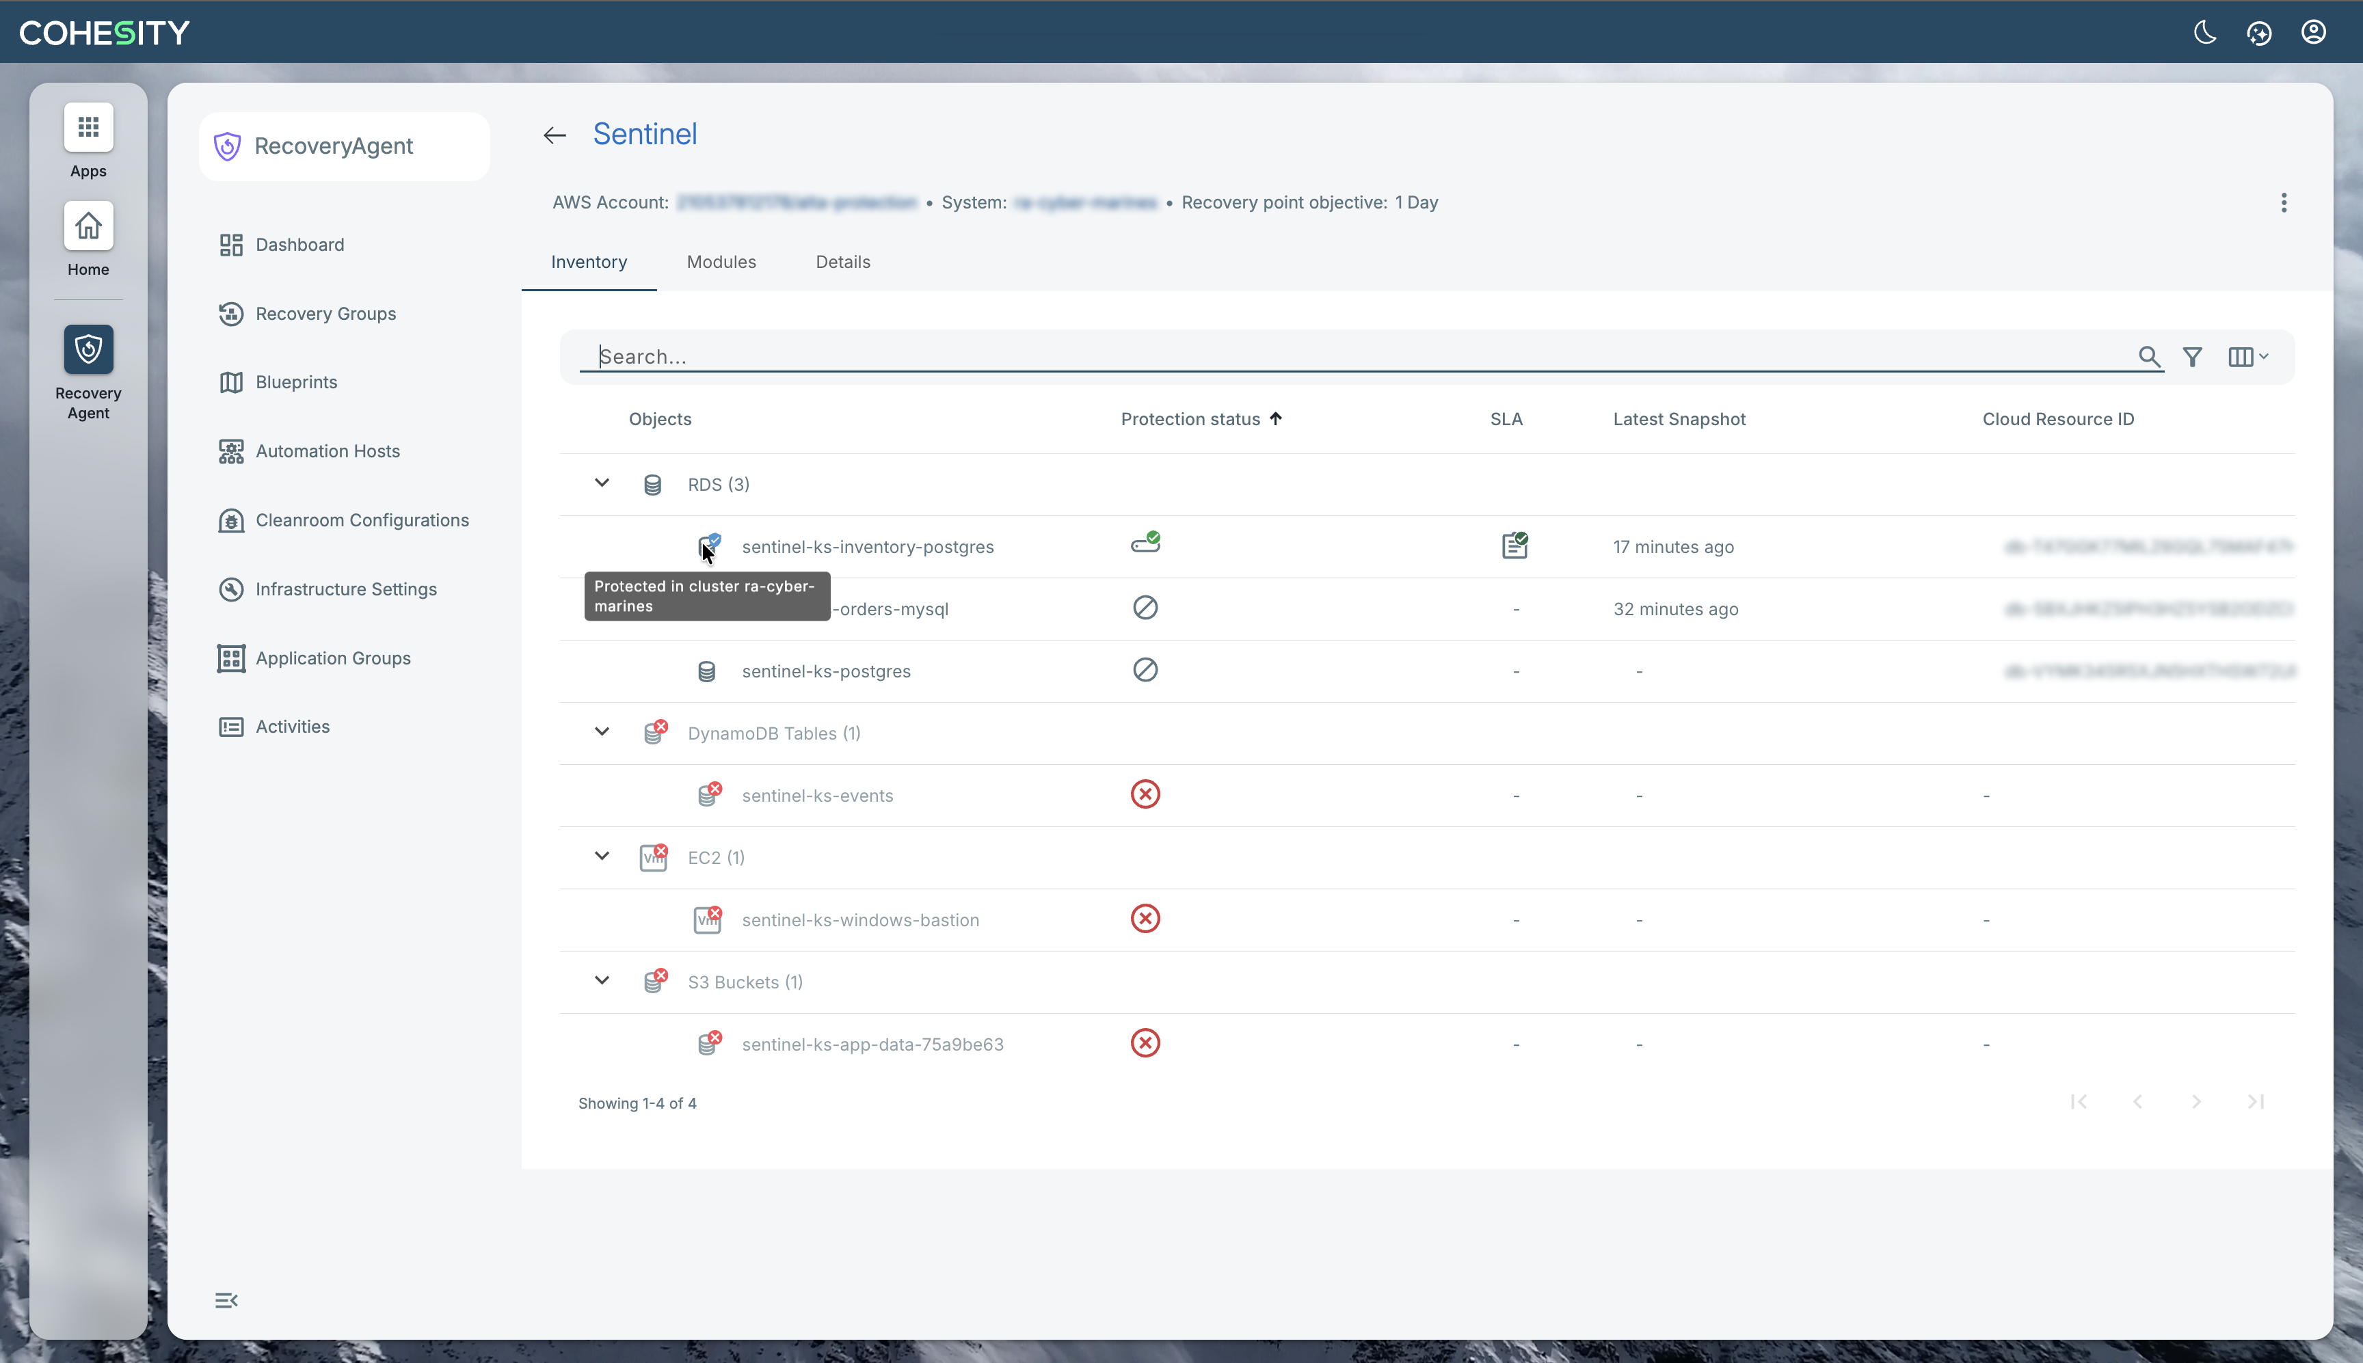
Task: Open Cleanroom Configurations page
Action: (x=362, y=520)
